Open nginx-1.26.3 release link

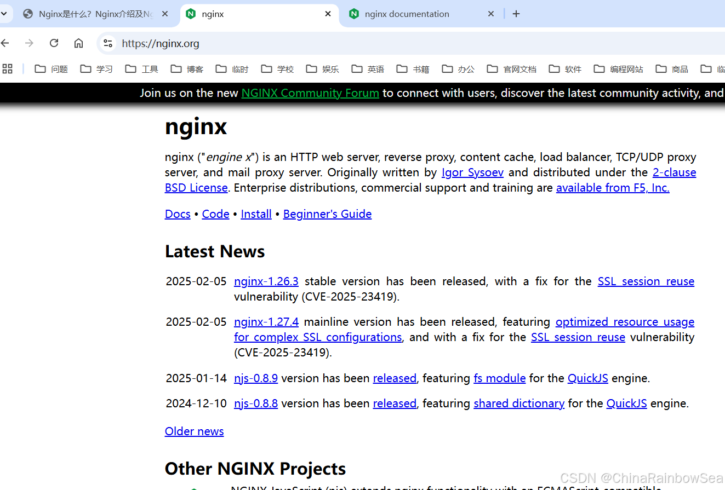click(x=266, y=281)
